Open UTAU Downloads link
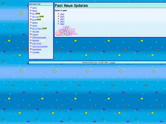The width and height of the screenshot is (166, 124). pos(39,37)
